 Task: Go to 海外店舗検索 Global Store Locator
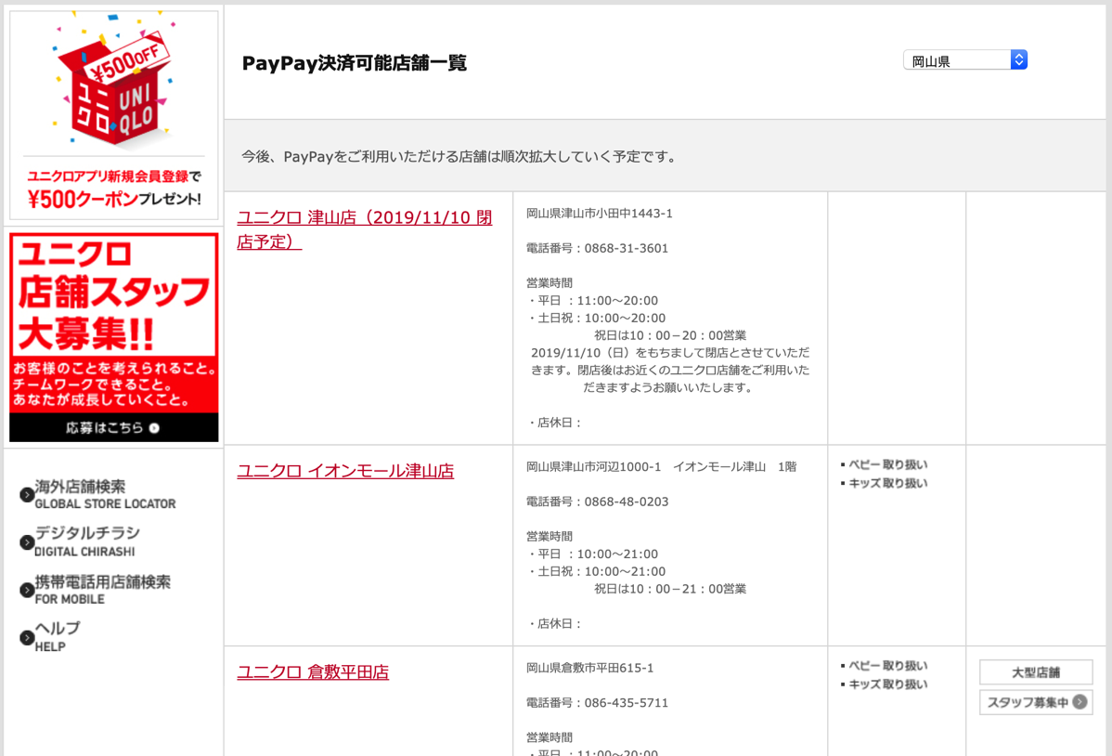[x=105, y=494]
